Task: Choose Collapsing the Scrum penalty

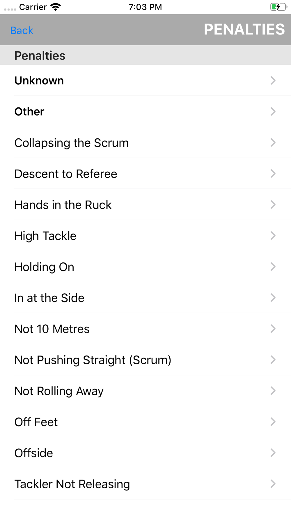Action: coord(72,143)
